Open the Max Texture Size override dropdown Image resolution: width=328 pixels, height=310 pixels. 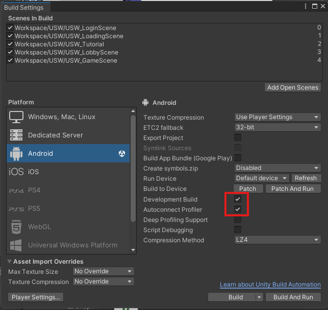[x=104, y=271]
